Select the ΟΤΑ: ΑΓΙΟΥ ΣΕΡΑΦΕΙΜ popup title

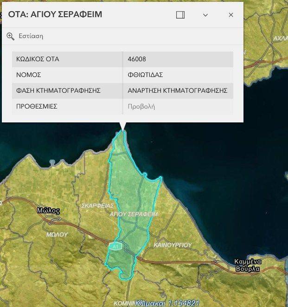pyautogui.click(x=55, y=15)
